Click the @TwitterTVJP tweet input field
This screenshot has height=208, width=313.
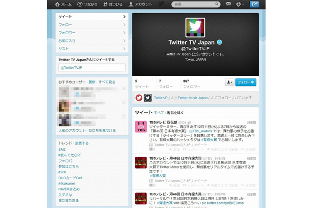[x=91, y=68]
